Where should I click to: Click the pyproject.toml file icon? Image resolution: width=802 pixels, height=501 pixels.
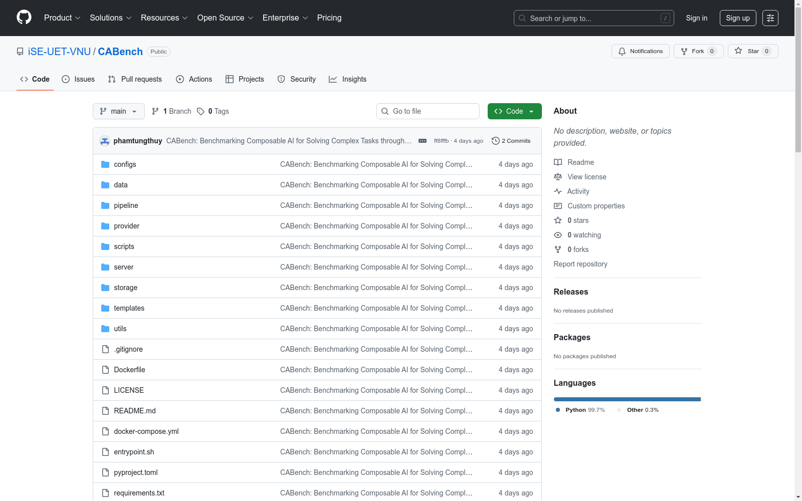[105, 472]
